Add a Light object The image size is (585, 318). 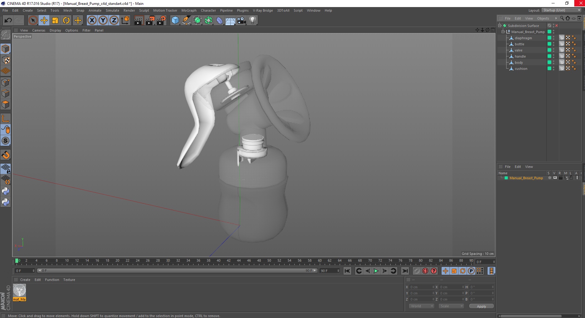(253, 21)
